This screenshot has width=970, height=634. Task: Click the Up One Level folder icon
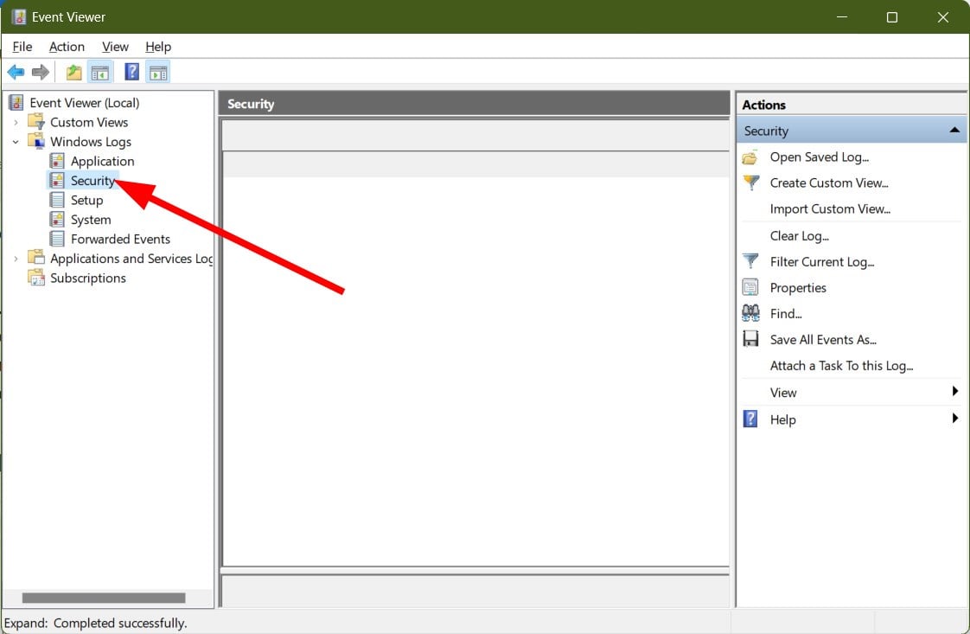pos(74,73)
